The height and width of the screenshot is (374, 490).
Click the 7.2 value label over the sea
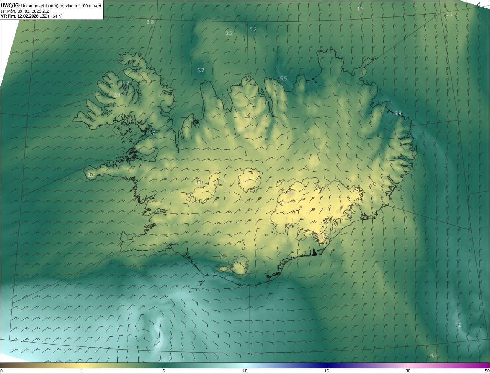[x=458, y=325]
